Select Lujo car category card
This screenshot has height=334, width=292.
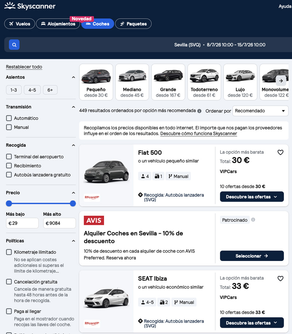(x=240, y=82)
